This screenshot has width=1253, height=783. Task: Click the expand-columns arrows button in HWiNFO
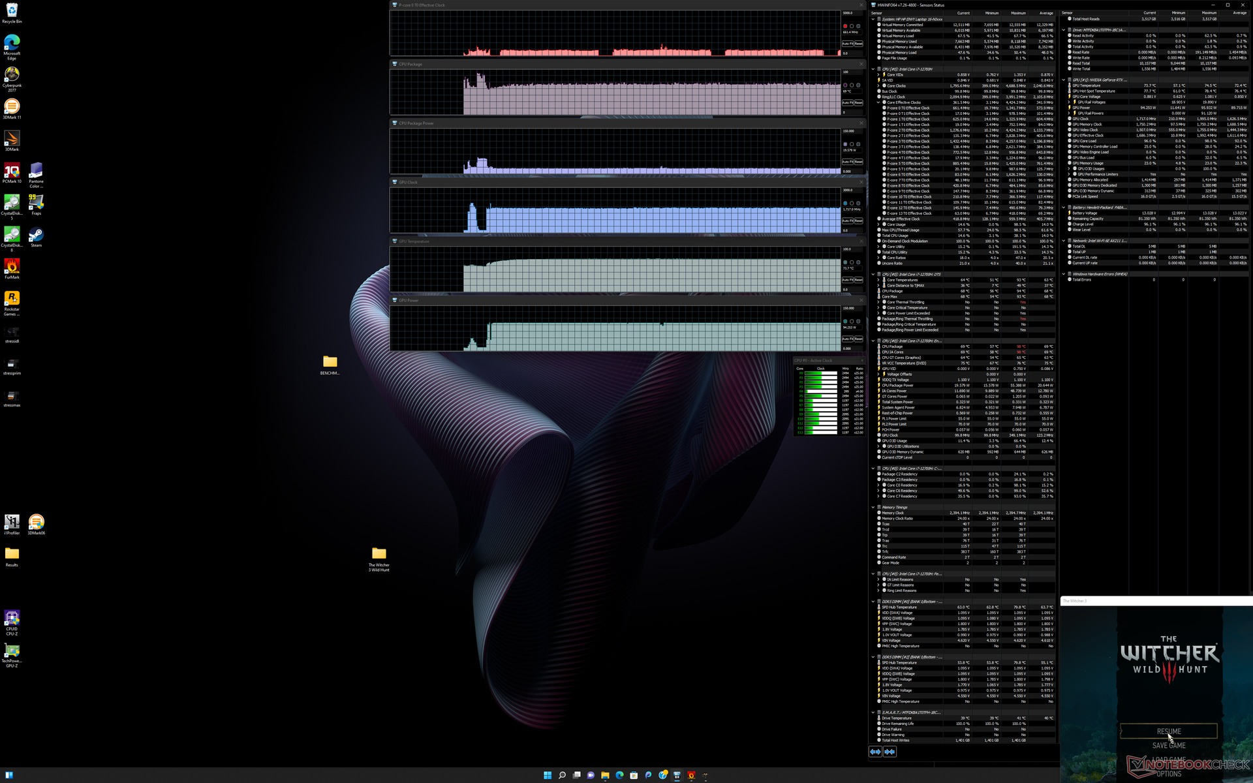tap(875, 752)
